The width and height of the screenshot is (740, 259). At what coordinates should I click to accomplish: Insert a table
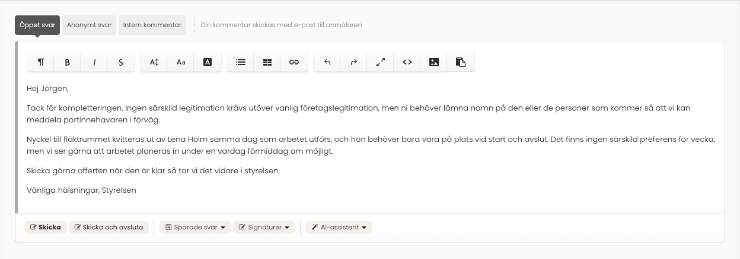tap(267, 62)
